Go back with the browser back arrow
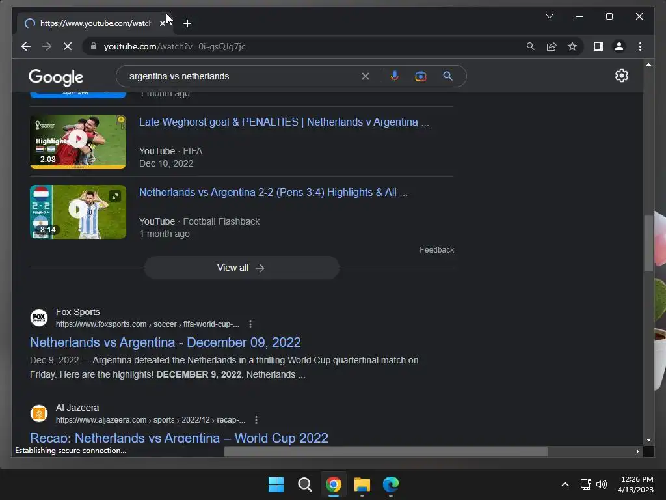The image size is (666, 500). click(x=26, y=46)
